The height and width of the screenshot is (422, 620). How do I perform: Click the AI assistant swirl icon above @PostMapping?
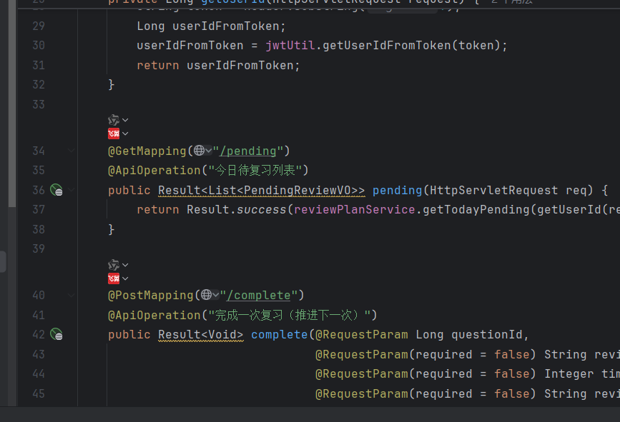(114, 264)
